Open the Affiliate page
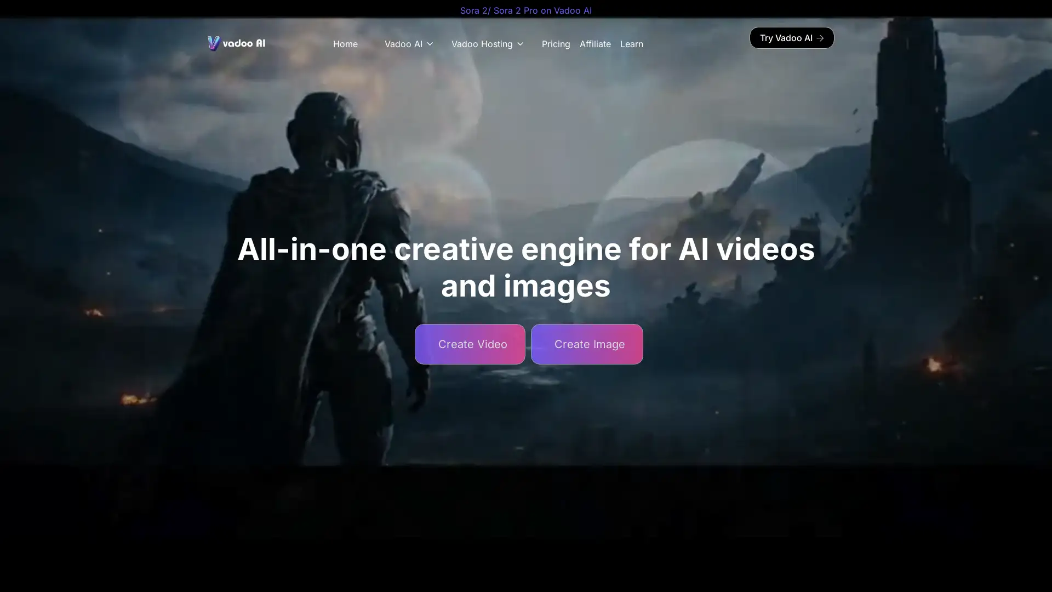The height and width of the screenshot is (592, 1052). [595, 44]
